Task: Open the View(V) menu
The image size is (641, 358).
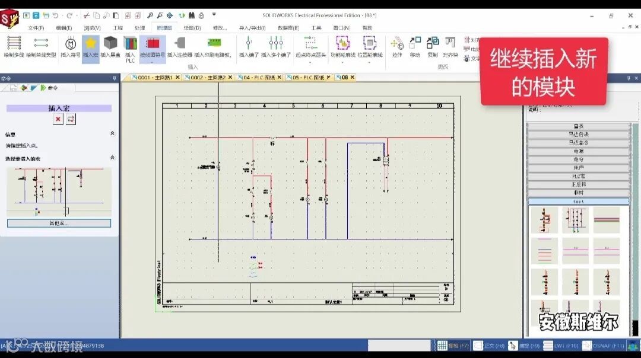Action: 92,28
